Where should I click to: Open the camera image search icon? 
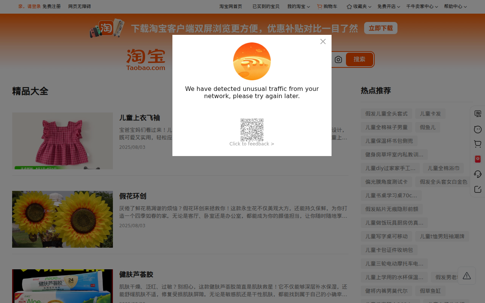(x=338, y=59)
